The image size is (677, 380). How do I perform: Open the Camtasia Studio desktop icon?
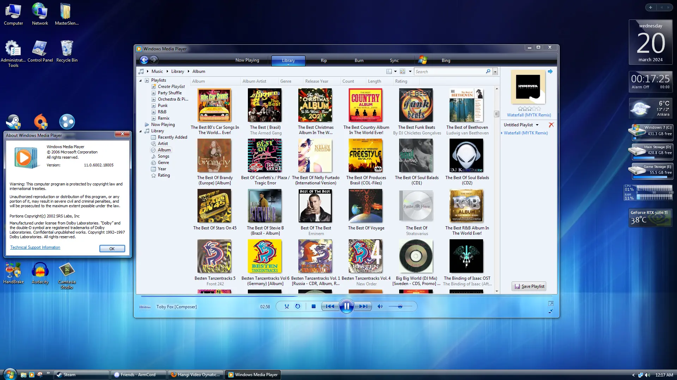(x=67, y=276)
